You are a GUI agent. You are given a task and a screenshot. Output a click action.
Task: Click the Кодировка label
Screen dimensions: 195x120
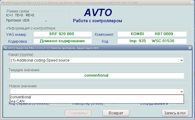18,41
